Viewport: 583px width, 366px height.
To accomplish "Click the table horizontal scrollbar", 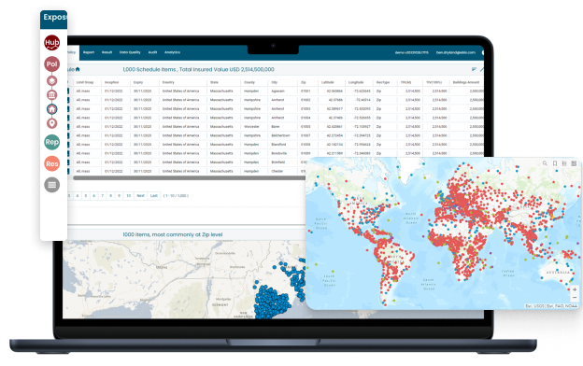I will click(190, 178).
